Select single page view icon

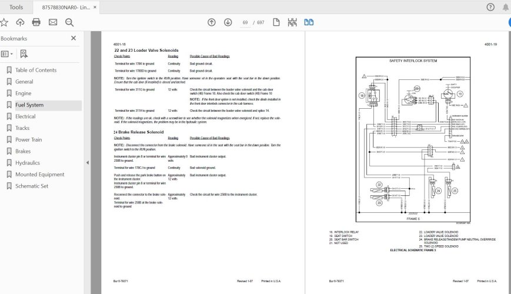coord(276,22)
